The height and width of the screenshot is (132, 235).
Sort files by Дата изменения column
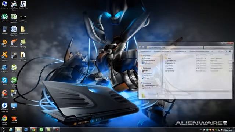201,55
